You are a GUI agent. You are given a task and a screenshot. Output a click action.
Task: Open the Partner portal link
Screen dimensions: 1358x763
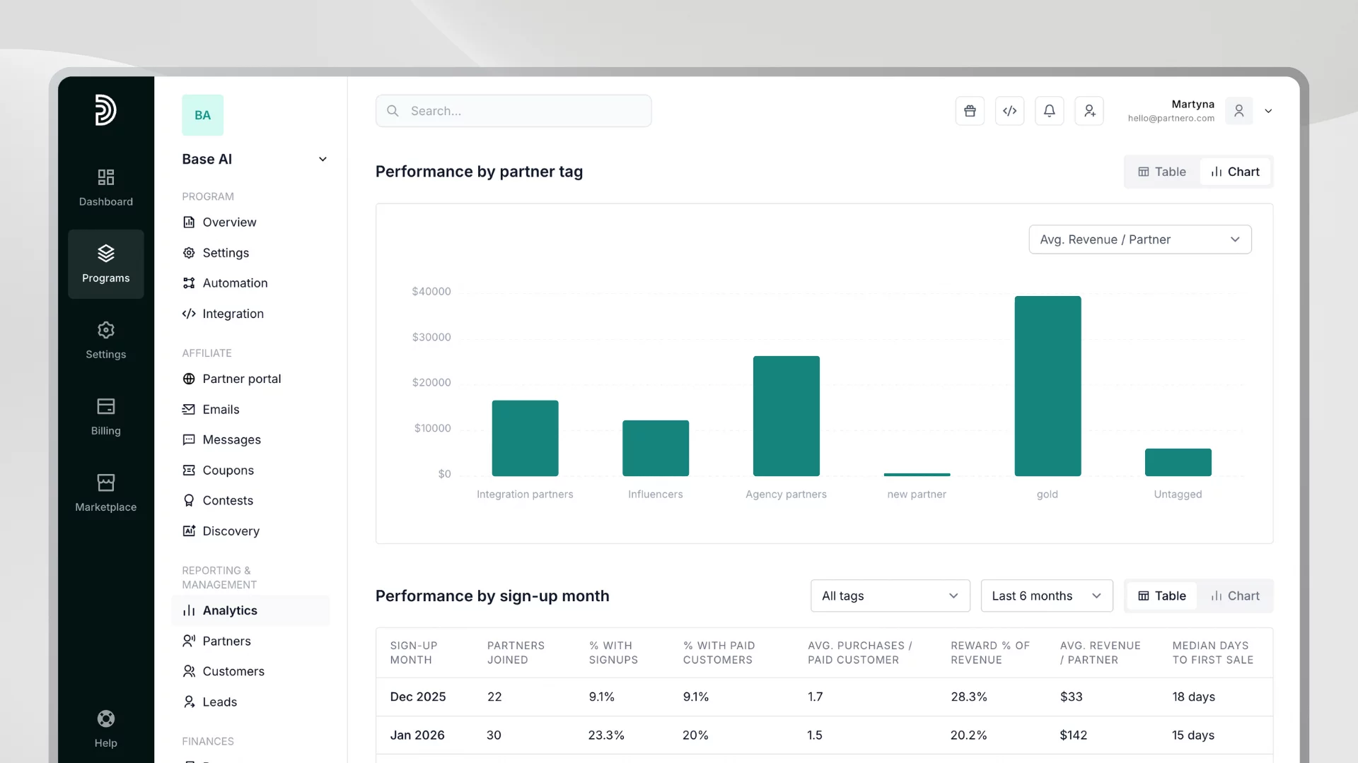tap(241, 379)
